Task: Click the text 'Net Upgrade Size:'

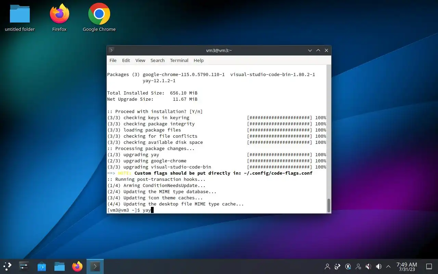Action: [130, 99]
